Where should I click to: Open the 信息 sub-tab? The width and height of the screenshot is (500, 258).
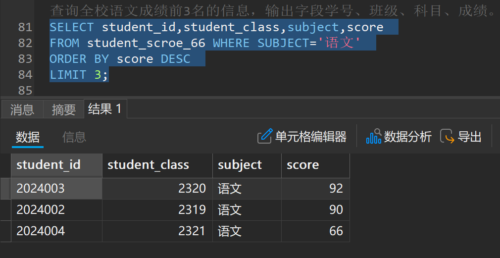[x=74, y=137]
